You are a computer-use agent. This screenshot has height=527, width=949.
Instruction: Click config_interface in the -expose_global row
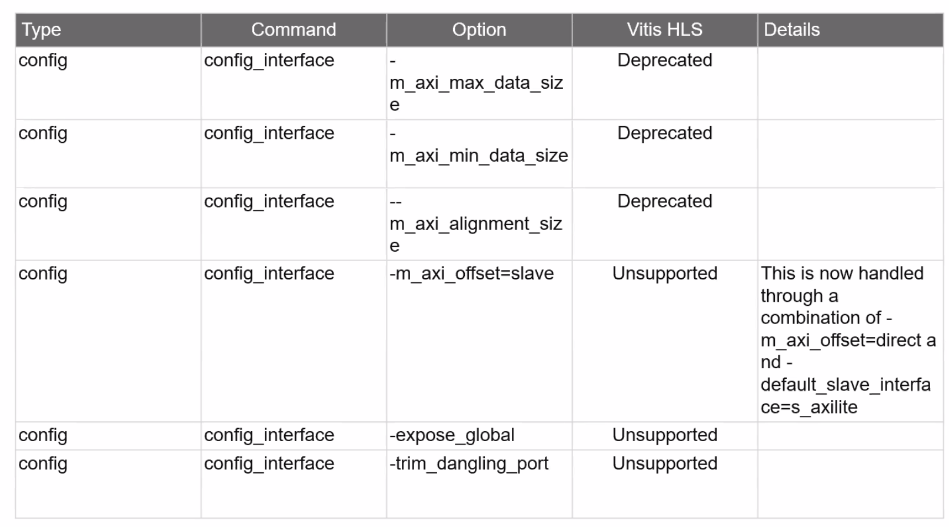point(269,435)
